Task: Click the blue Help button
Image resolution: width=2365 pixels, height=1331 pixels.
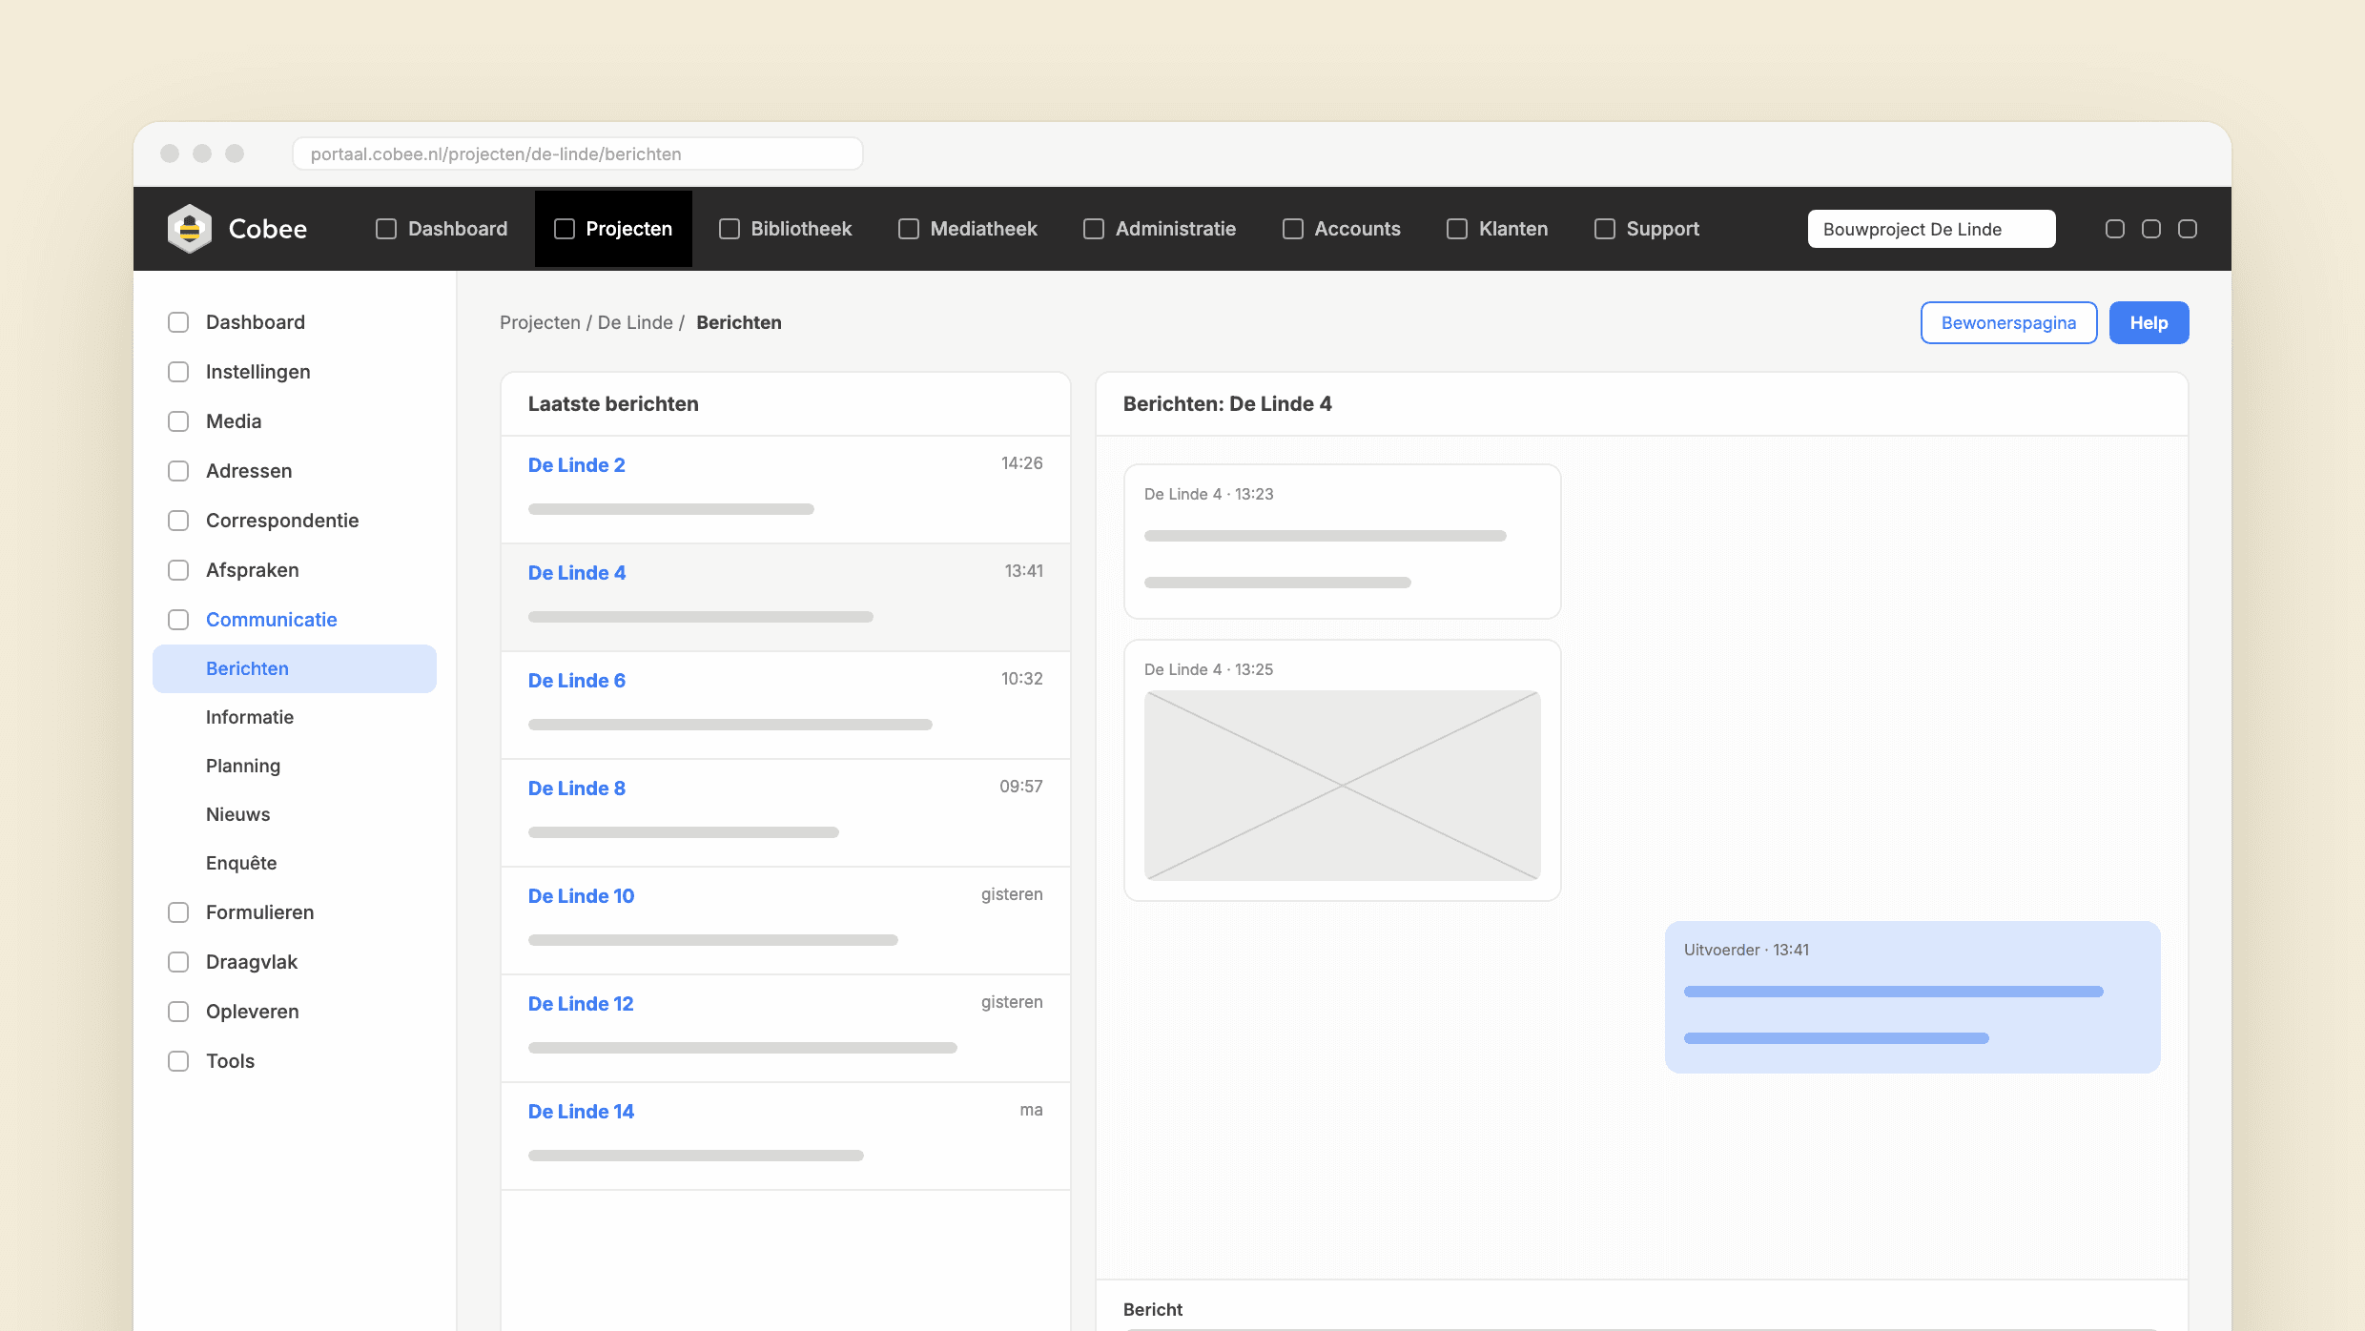Action: (2149, 323)
